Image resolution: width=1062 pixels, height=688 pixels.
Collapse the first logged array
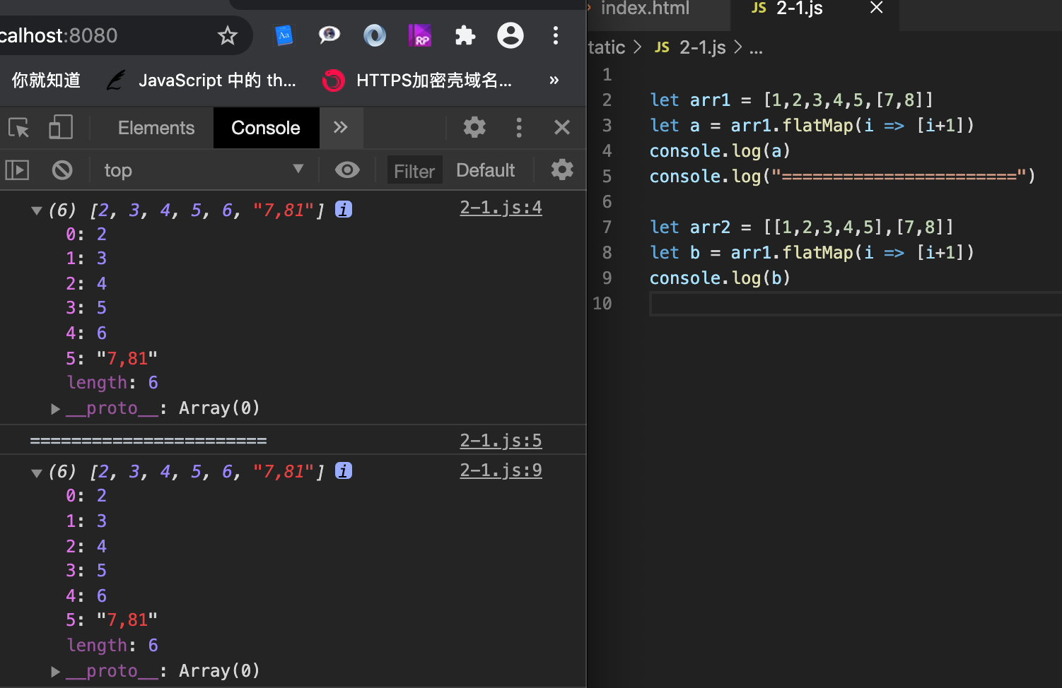pos(37,210)
